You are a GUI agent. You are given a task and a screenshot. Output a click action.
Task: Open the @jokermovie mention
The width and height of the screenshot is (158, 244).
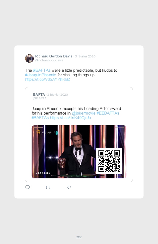point(84,113)
